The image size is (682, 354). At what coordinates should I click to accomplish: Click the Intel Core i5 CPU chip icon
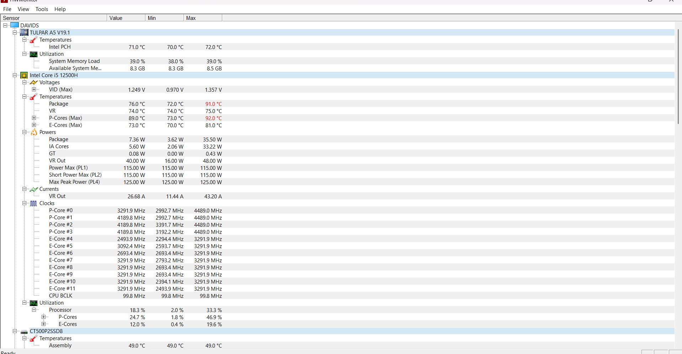[x=24, y=75]
